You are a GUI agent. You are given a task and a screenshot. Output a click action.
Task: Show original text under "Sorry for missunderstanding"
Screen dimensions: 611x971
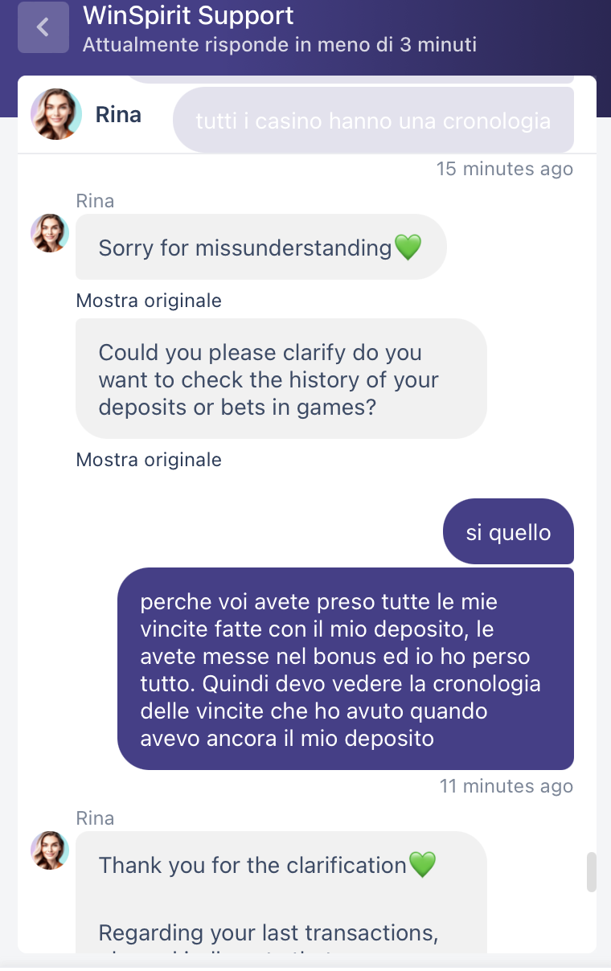tap(149, 301)
